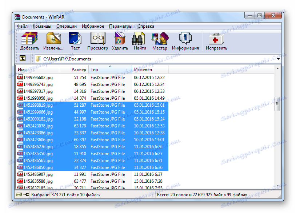Select file 1452423078.jpg

[x=38, y=126]
